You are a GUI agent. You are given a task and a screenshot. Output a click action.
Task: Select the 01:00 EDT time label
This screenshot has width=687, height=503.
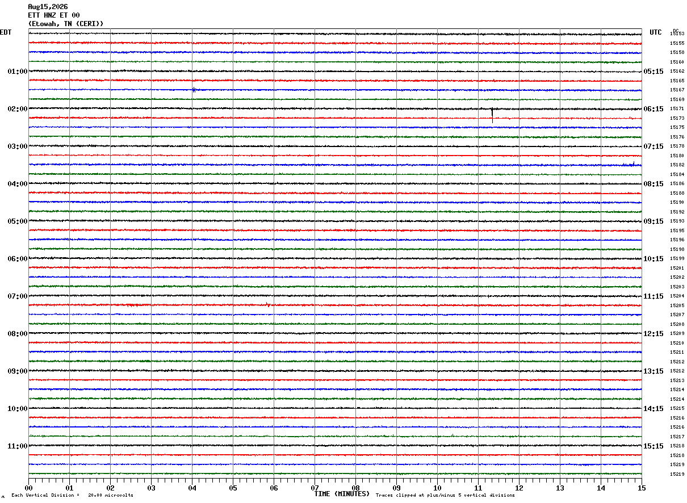coord(18,72)
